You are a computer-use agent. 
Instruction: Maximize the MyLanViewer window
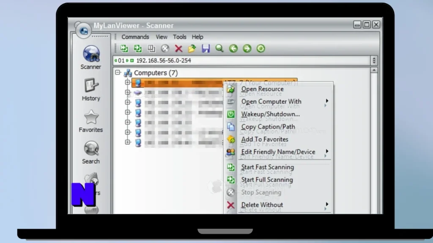[x=367, y=24]
